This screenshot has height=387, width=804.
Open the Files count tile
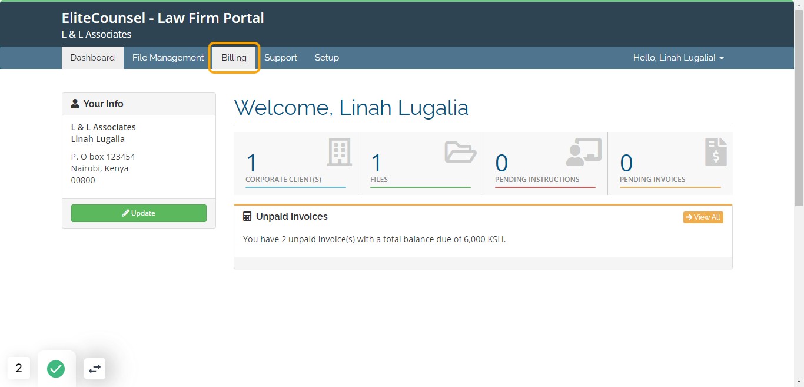click(421, 163)
